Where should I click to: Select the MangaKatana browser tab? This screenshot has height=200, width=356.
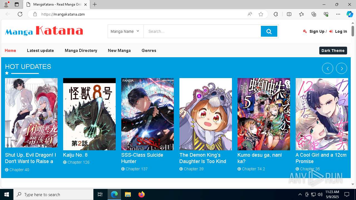[x=56, y=4]
